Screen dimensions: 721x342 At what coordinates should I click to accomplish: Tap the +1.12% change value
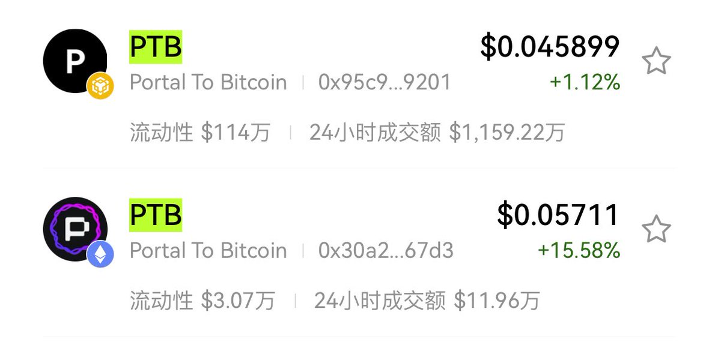(585, 83)
